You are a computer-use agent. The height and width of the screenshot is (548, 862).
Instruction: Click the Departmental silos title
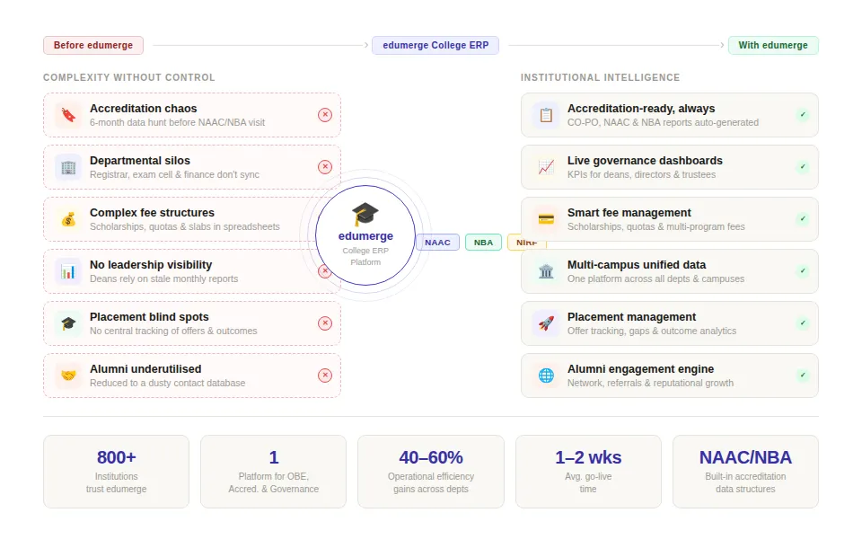tap(140, 161)
